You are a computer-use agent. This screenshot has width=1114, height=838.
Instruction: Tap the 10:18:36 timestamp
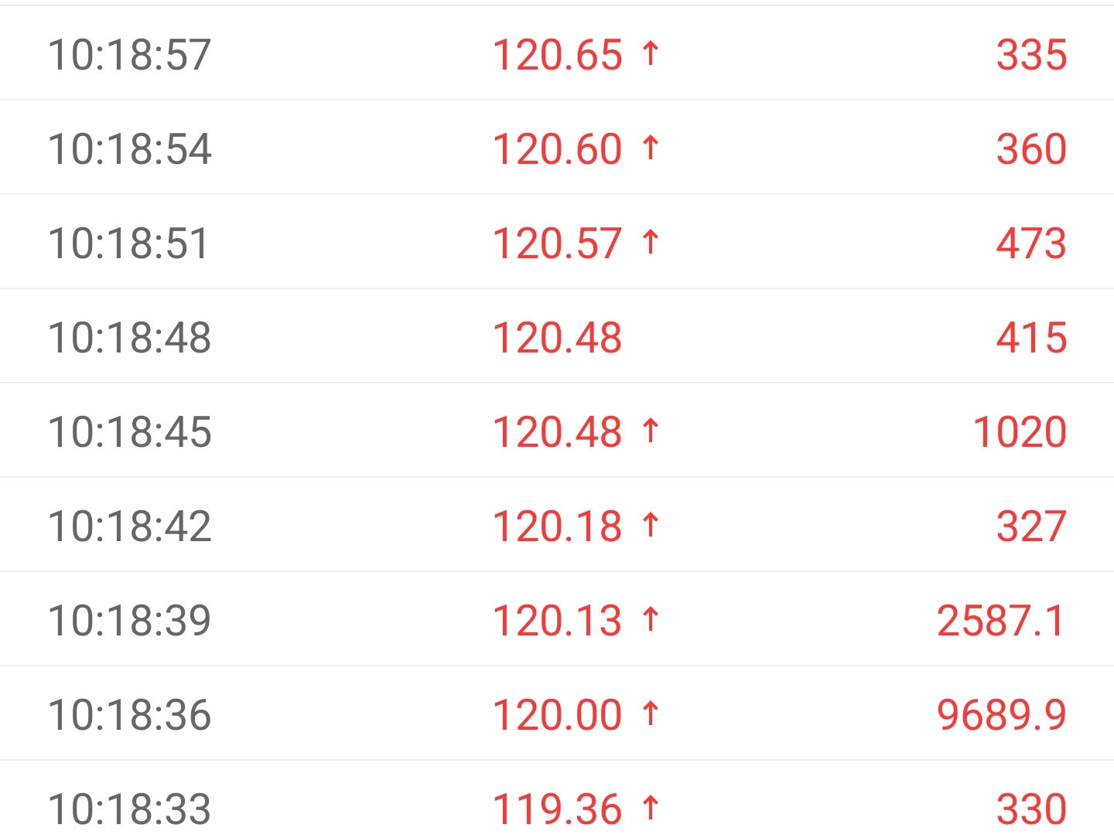pos(129,715)
